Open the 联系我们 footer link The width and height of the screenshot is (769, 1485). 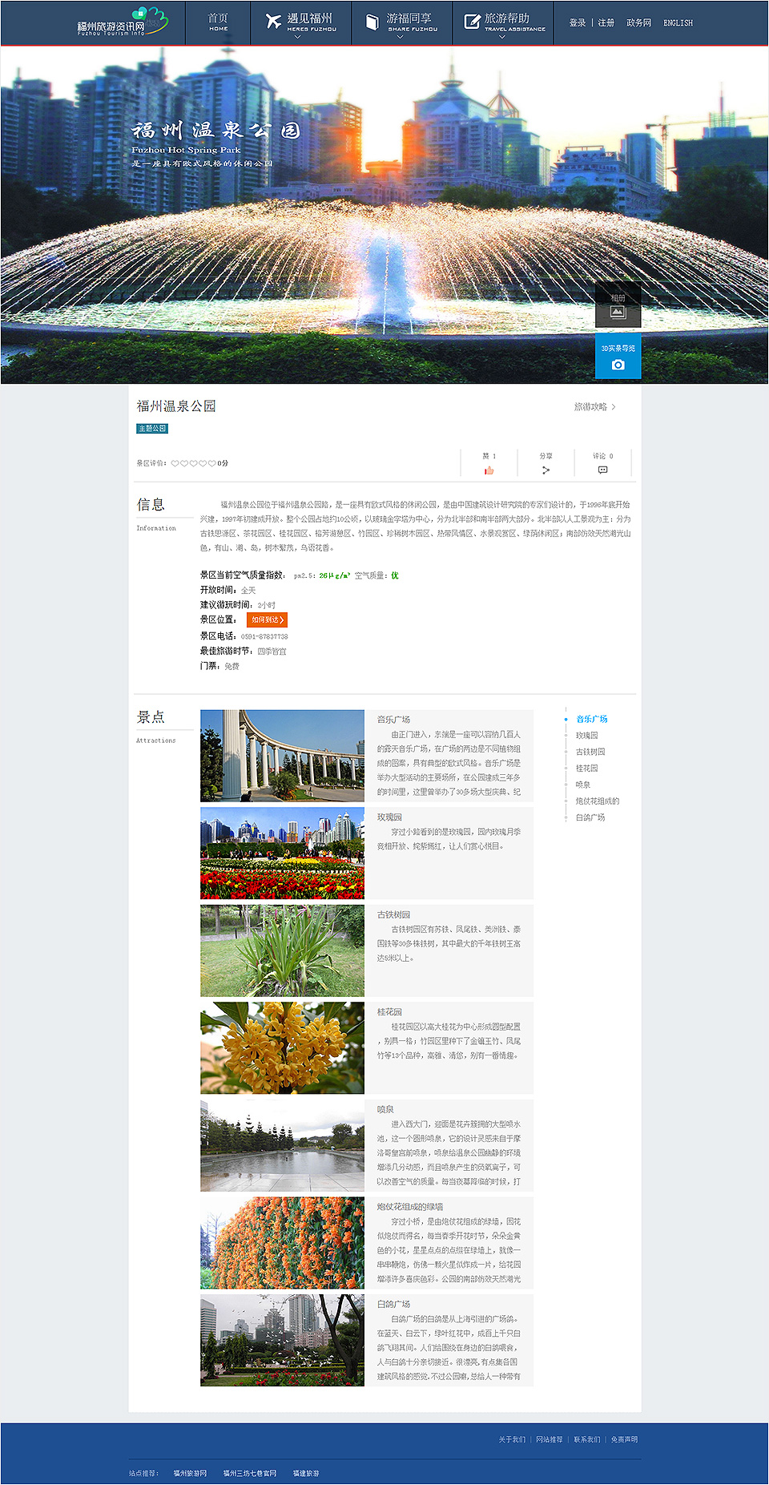pos(586,1439)
